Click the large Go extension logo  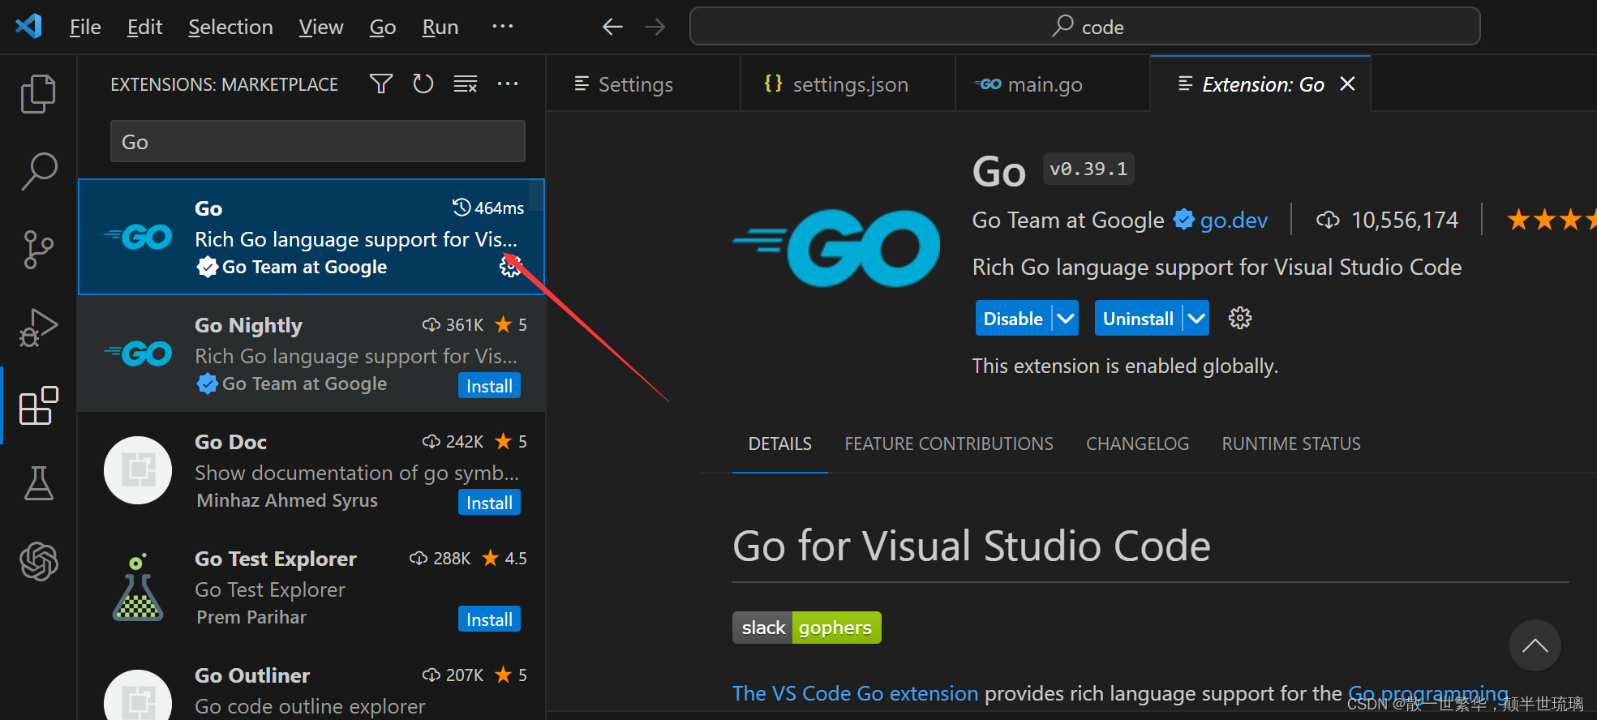coord(836,247)
